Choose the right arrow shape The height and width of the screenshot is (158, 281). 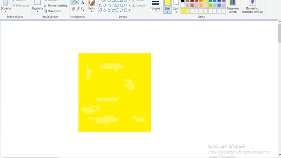pyautogui.click(x=117, y=6)
